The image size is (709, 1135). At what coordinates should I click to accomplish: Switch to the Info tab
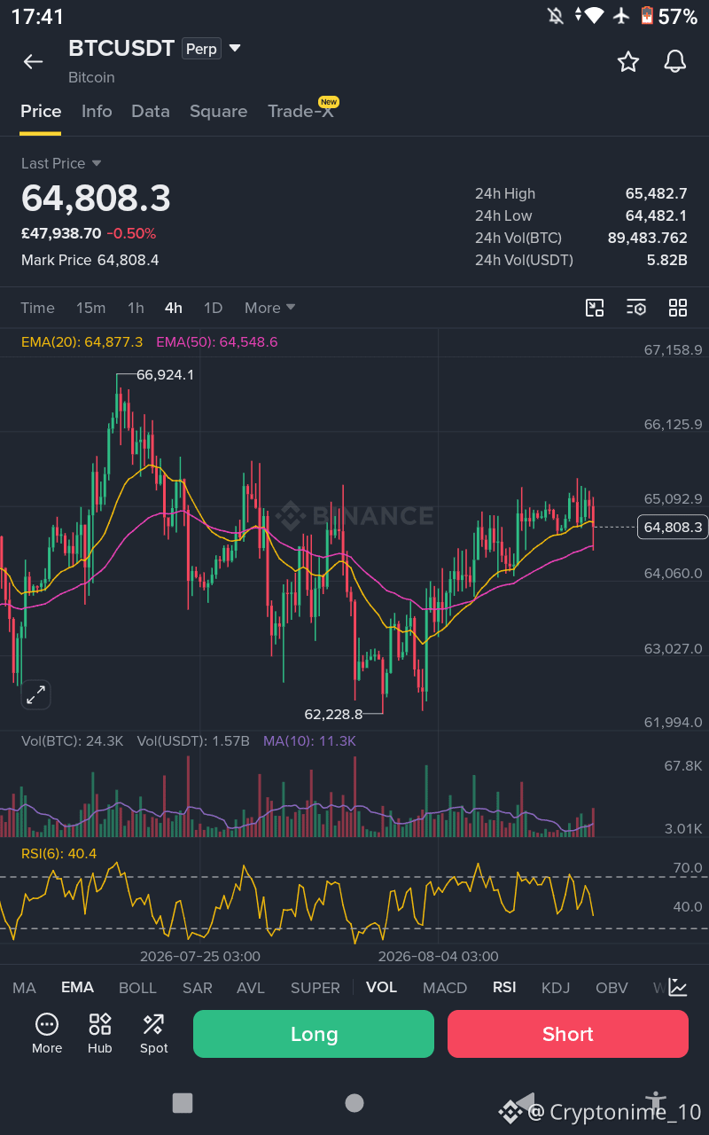pyautogui.click(x=97, y=112)
